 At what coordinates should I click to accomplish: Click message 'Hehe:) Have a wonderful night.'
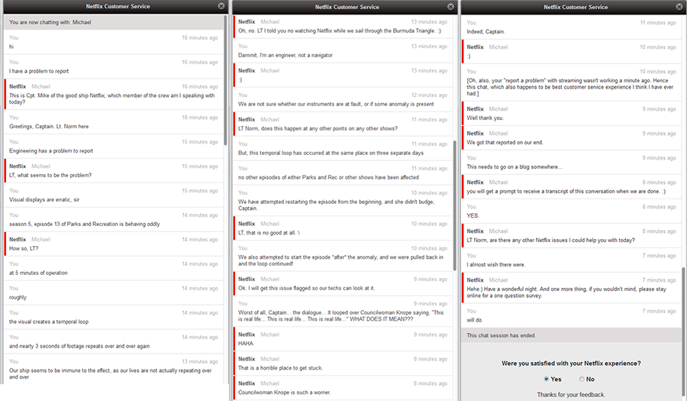[566, 293]
